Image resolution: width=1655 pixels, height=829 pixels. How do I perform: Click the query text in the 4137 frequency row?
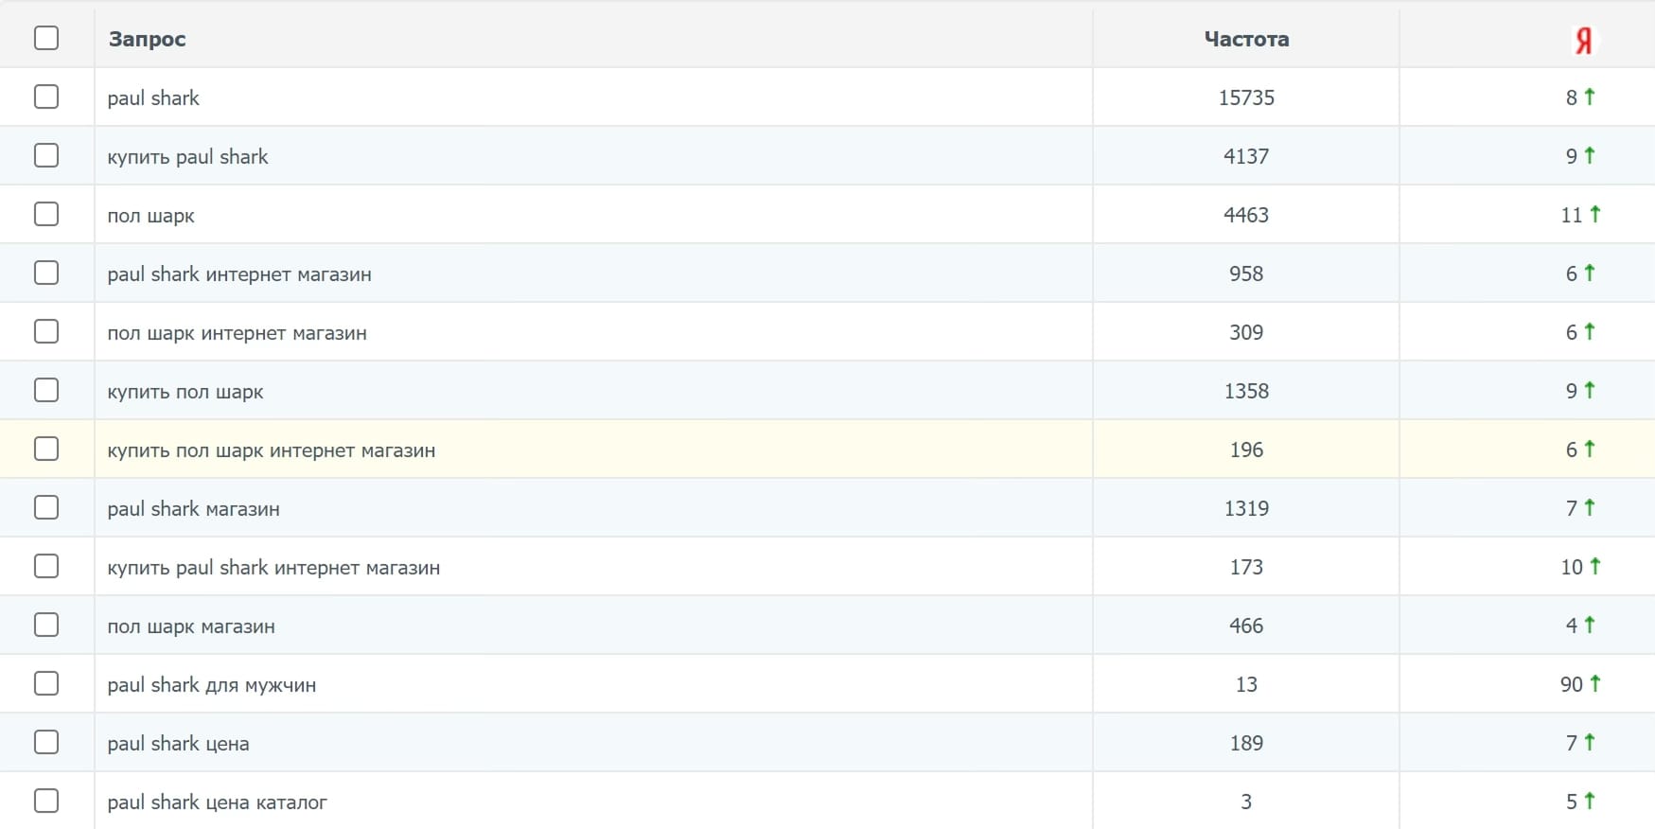187,157
